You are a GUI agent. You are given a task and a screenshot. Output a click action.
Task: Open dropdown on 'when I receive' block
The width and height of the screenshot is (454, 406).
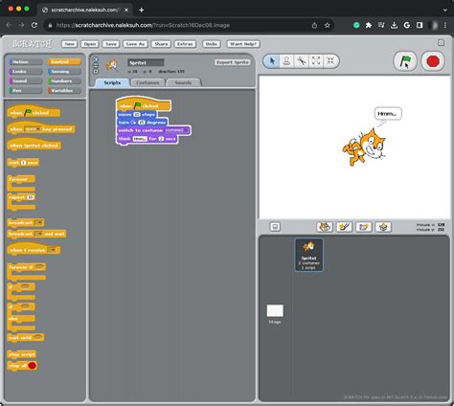(x=52, y=250)
